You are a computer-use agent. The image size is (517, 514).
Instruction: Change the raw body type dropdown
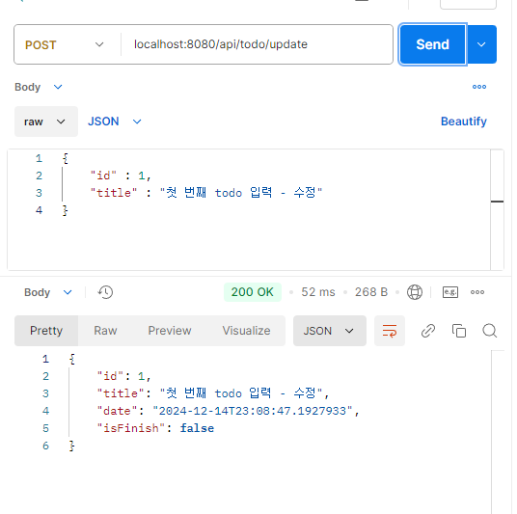[46, 122]
